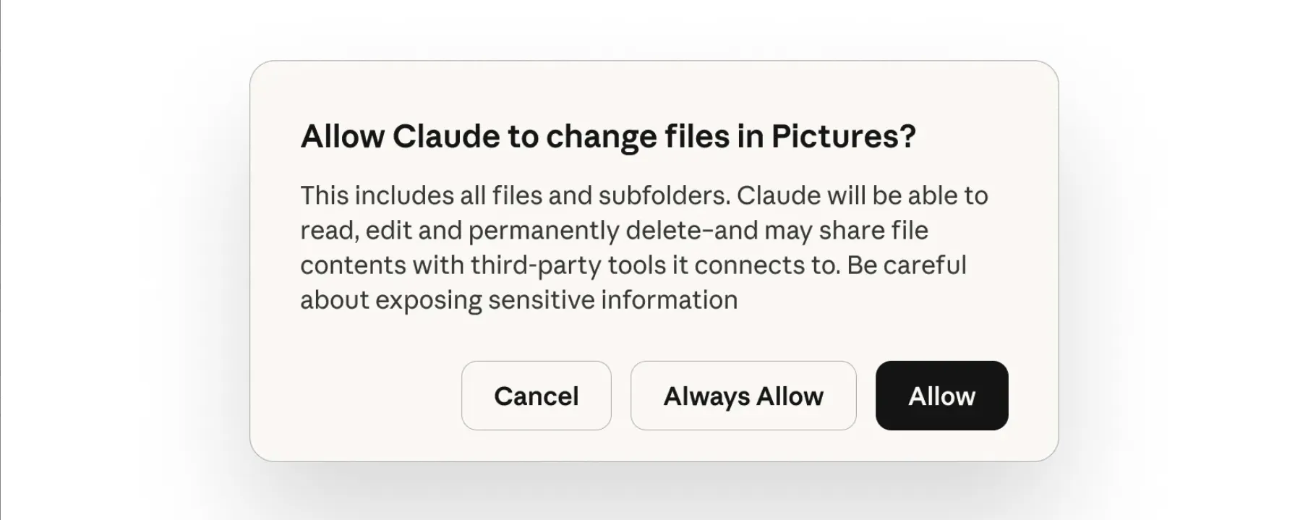This screenshot has height=520, width=1308.
Task: Click "sensitive information" ending the description
Action: point(612,300)
